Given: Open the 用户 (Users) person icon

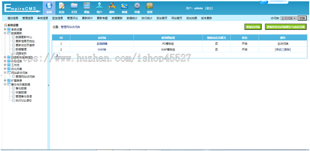Looking at the screenshot, I should point(99,6).
